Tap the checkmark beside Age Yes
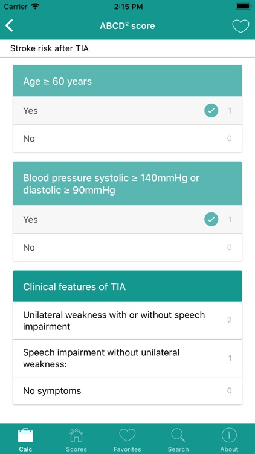The height and width of the screenshot is (454, 255). pos(211,110)
